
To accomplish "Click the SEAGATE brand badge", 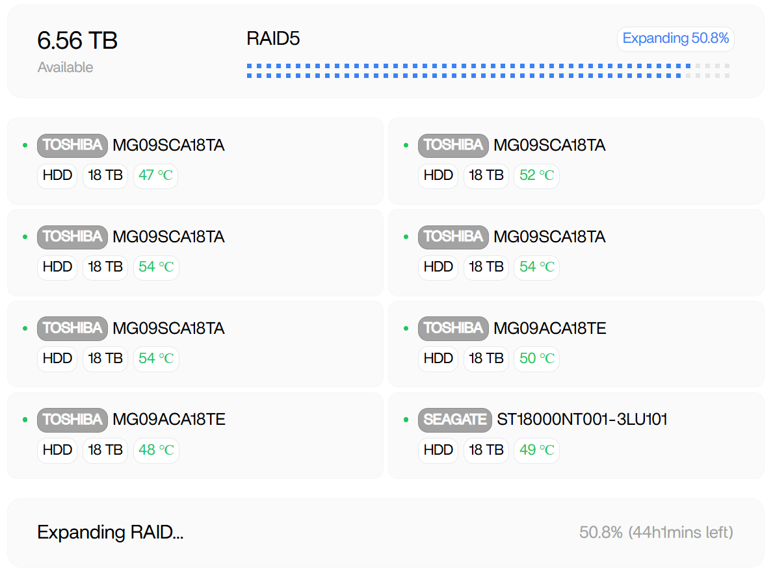I will point(454,420).
